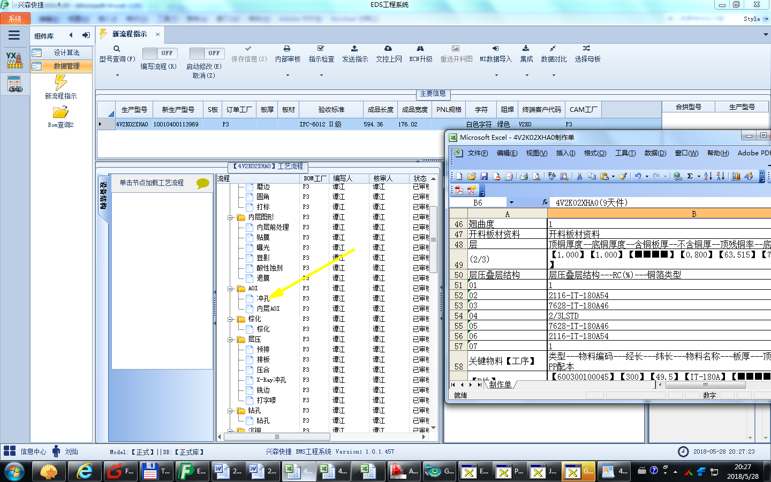Click Undo arrow in Excel toolbar
771x482 pixels.
click(638, 176)
